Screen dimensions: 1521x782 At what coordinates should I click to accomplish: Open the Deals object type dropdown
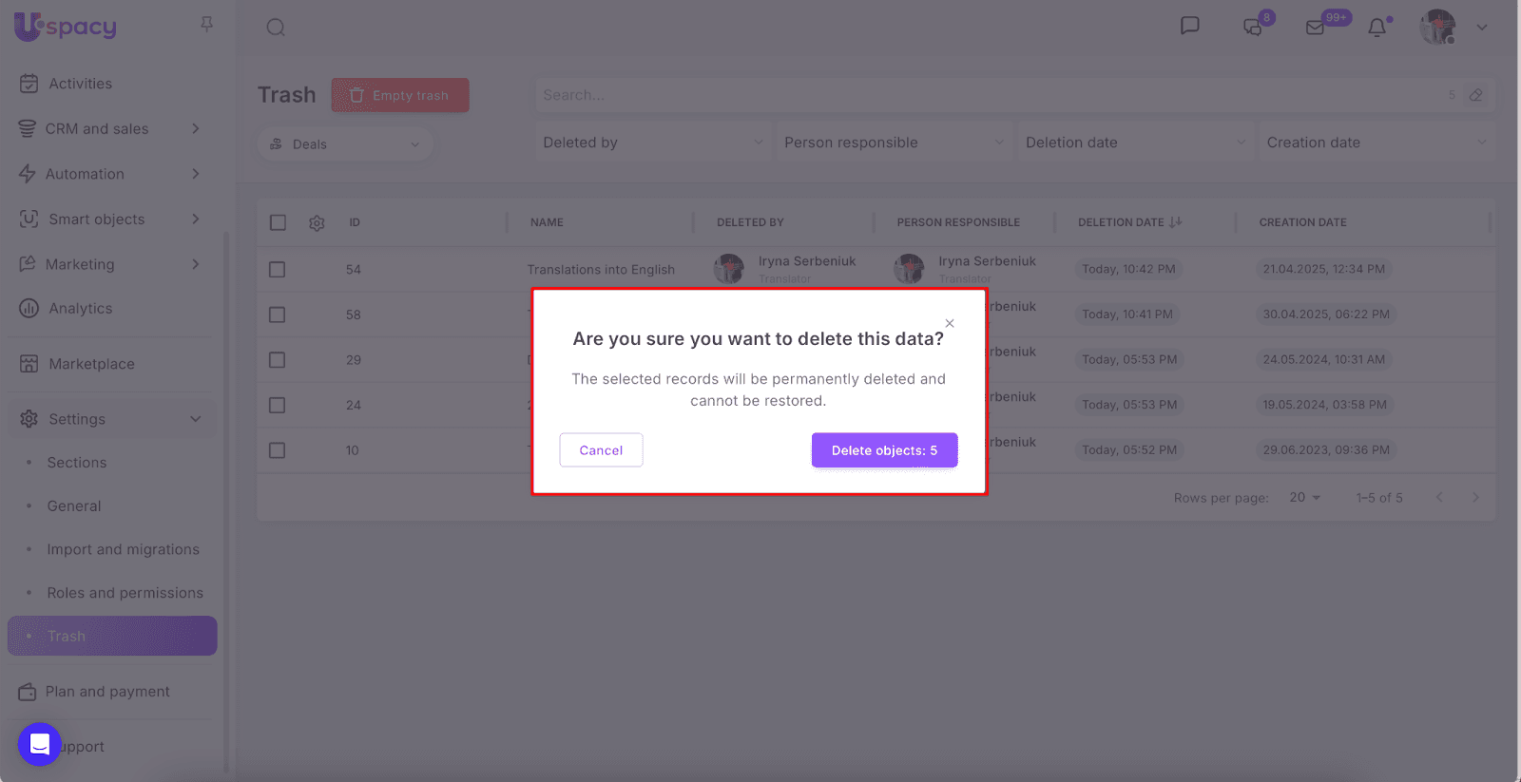[345, 144]
